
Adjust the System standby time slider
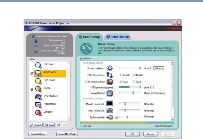point(130,117)
